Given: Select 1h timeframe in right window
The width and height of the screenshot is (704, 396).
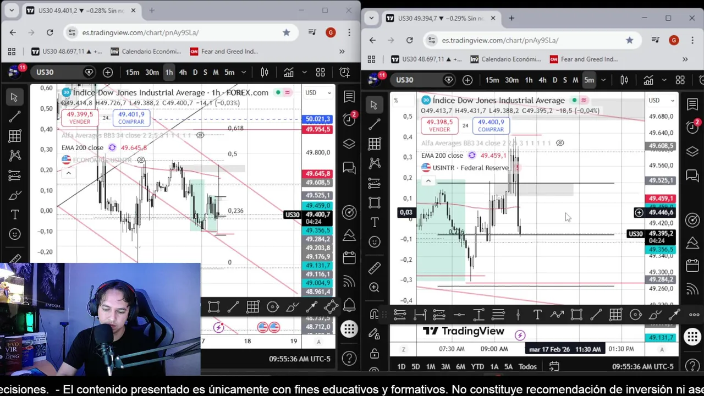Looking at the screenshot, I should (529, 80).
